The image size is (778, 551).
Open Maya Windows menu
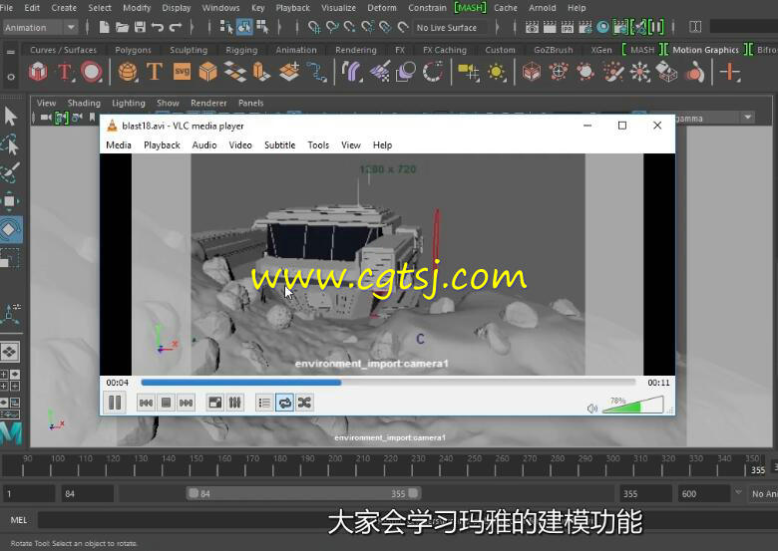click(x=220, y=8)
